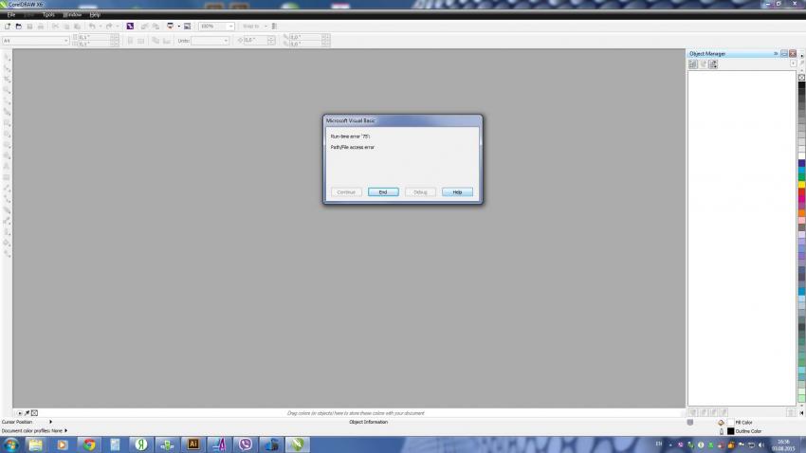Click the purple application launcher toolbar icon

130,26
